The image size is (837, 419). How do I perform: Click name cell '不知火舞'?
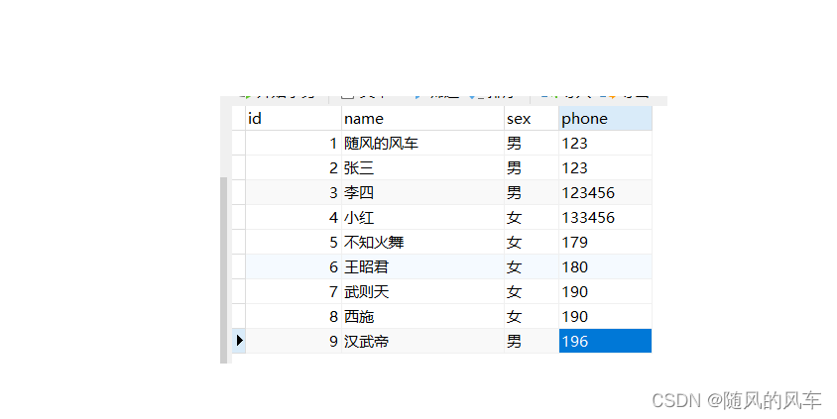[422, 242]
